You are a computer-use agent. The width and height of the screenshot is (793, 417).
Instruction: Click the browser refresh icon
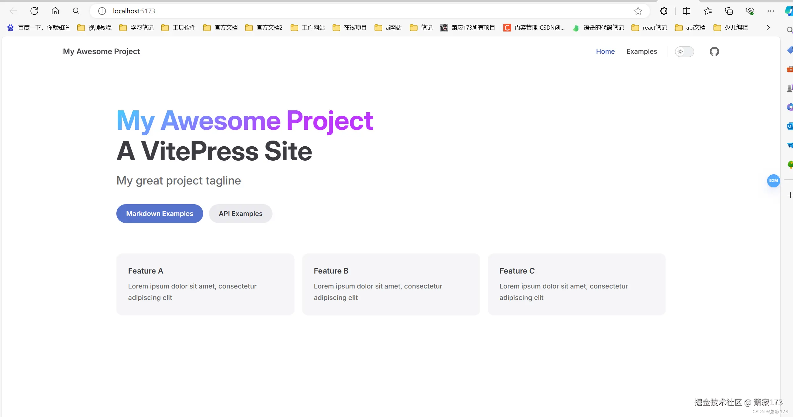(34, 11)
